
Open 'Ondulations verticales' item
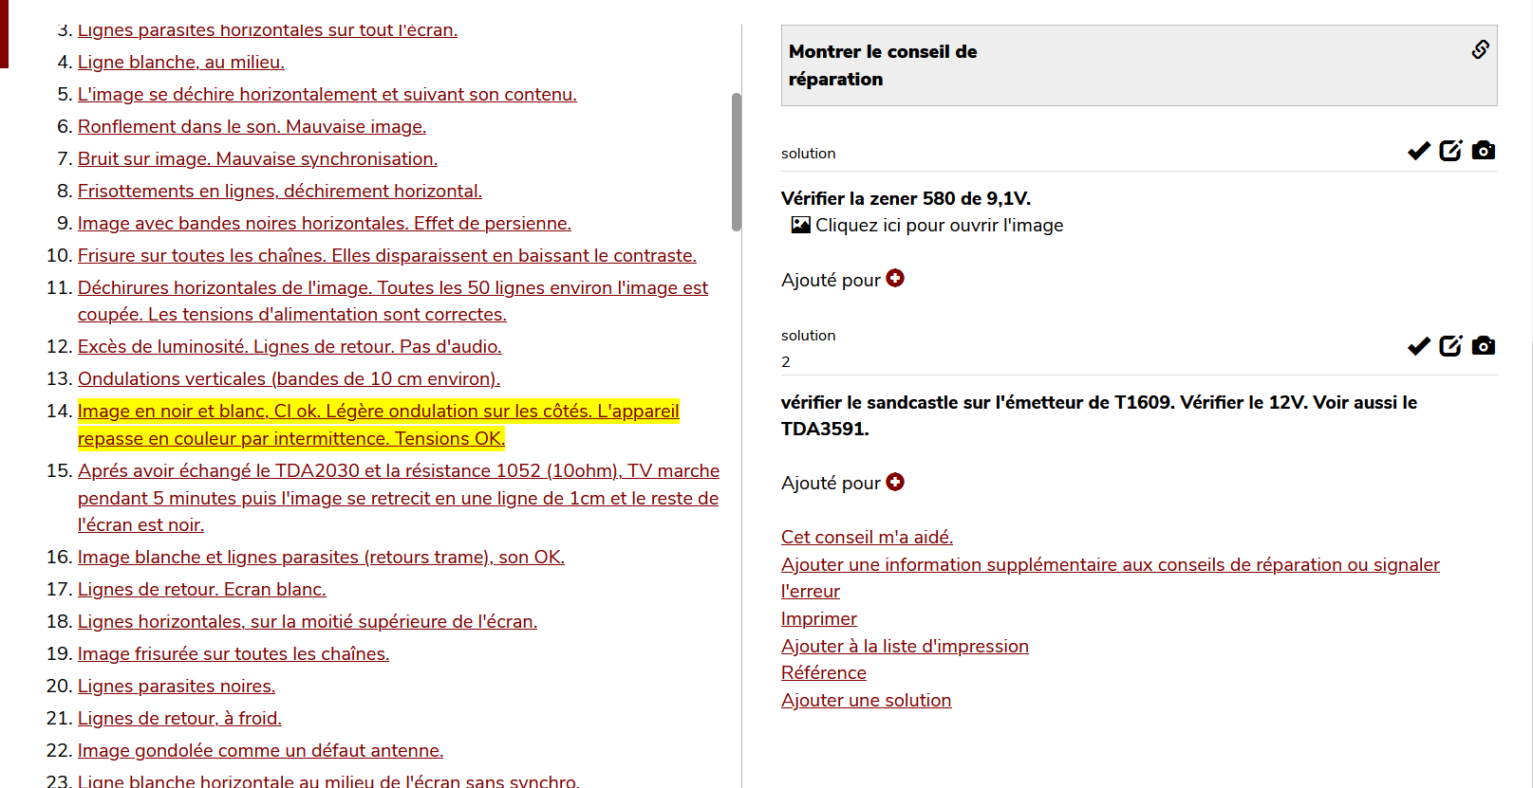tap(289, 378)
